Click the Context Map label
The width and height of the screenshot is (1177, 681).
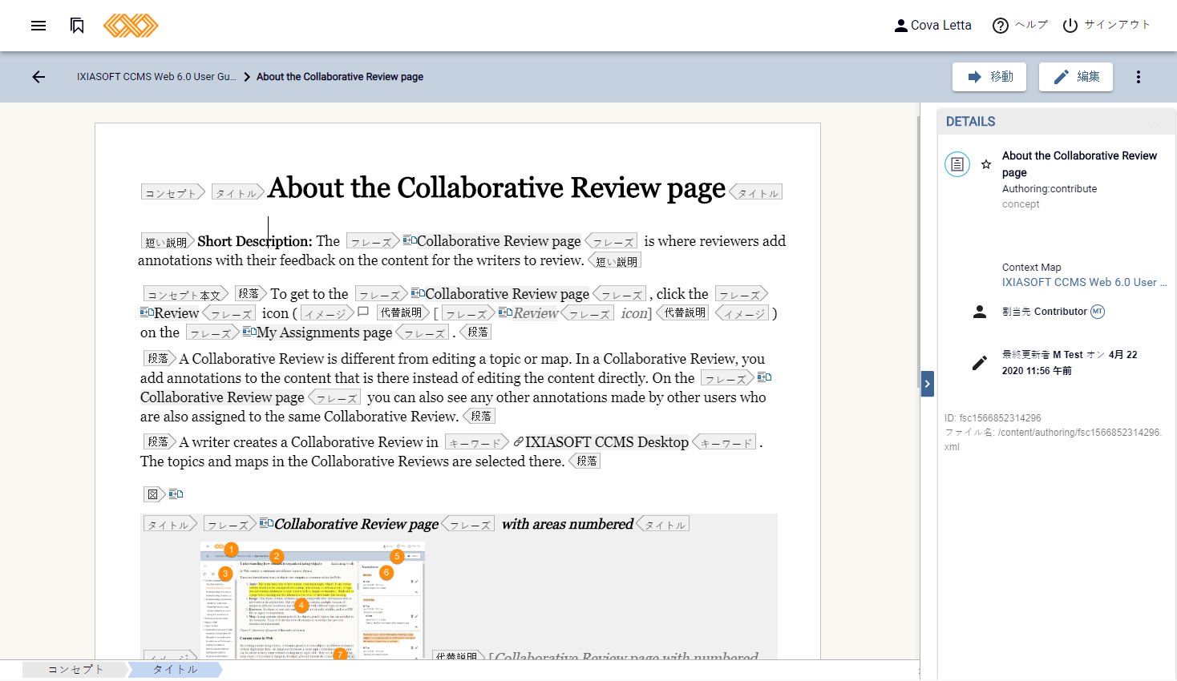click(x=1032, y=268)
